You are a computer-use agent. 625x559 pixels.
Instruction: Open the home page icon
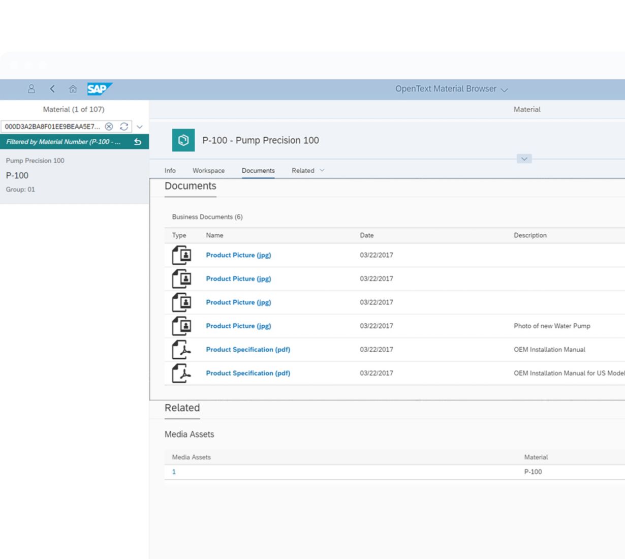(x=73, y=89)
